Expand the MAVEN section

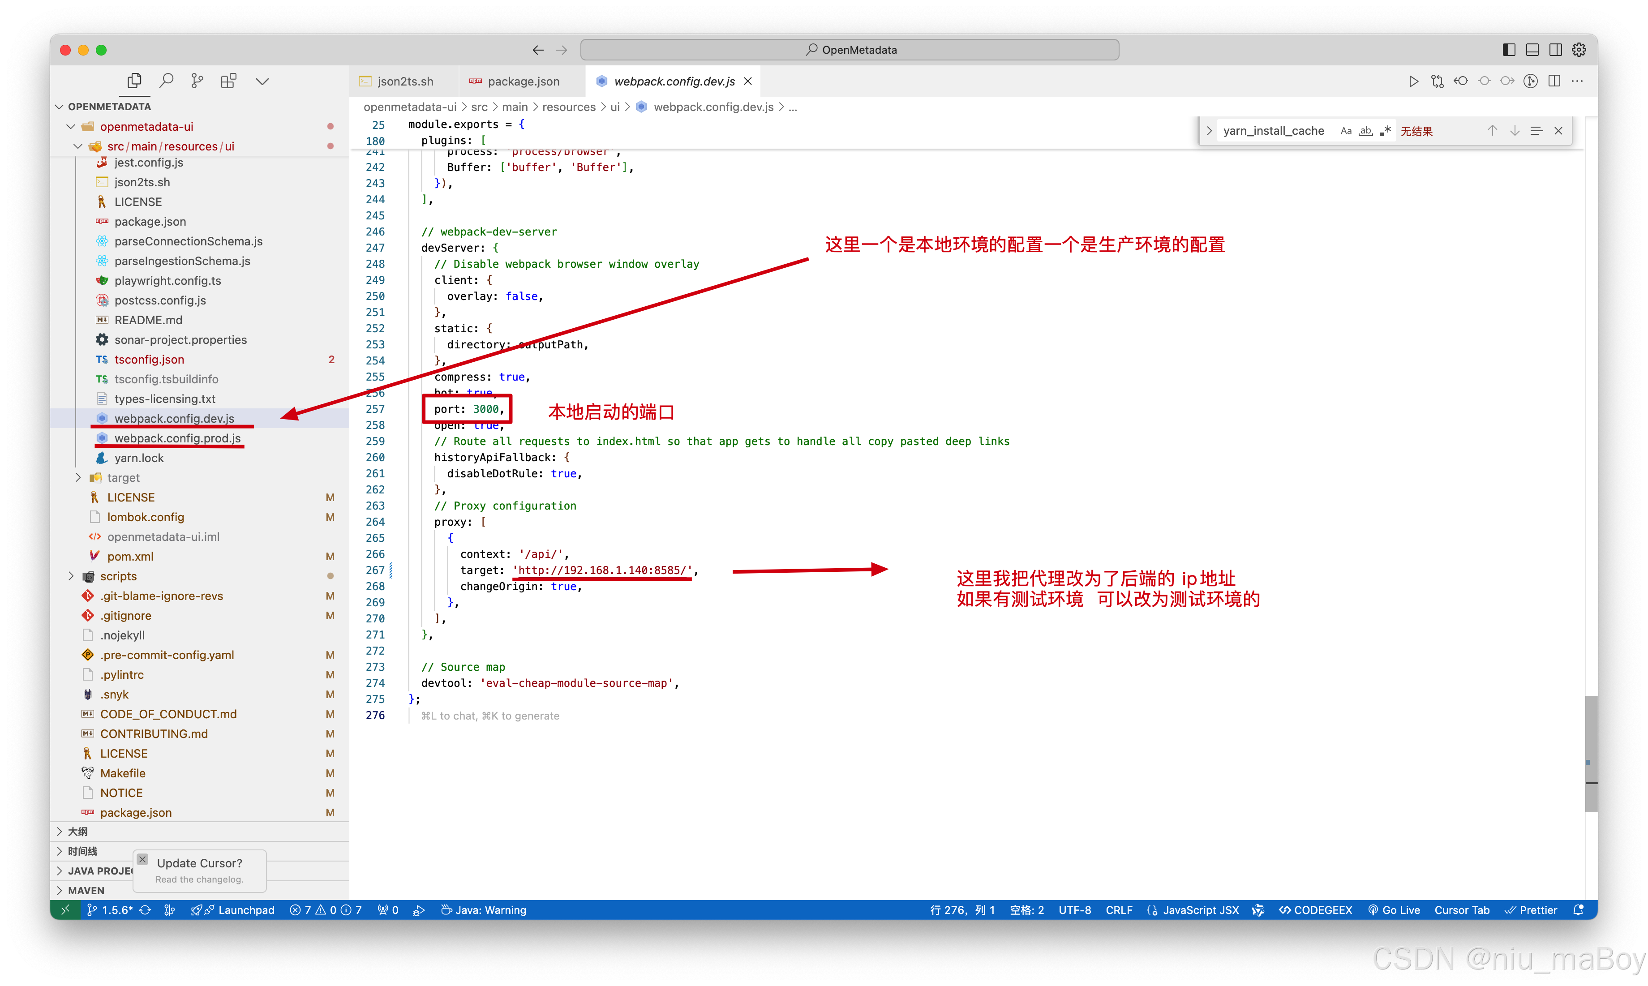(x=86, y=890)
